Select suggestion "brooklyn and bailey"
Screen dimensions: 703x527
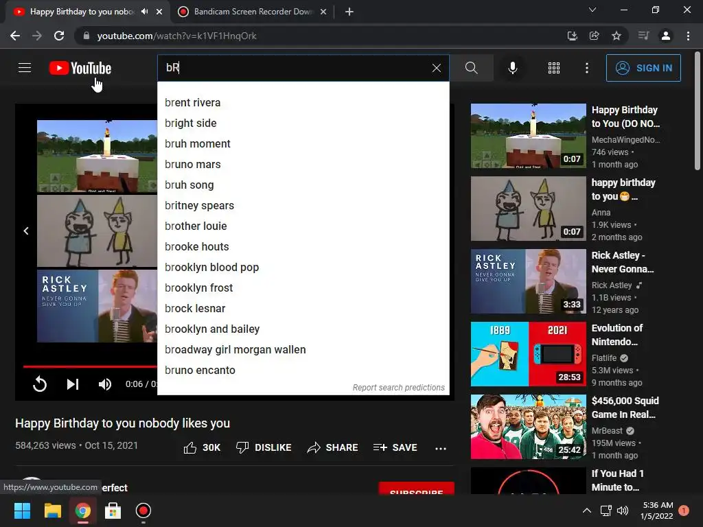303,329
